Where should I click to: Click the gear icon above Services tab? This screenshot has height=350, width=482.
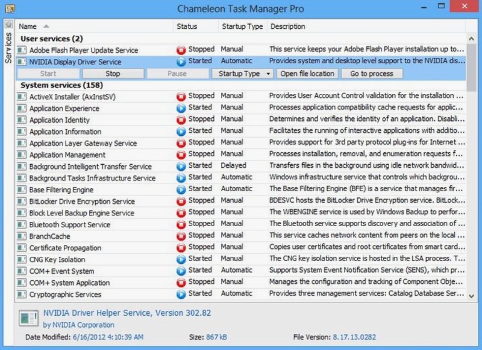pos(8,24)
